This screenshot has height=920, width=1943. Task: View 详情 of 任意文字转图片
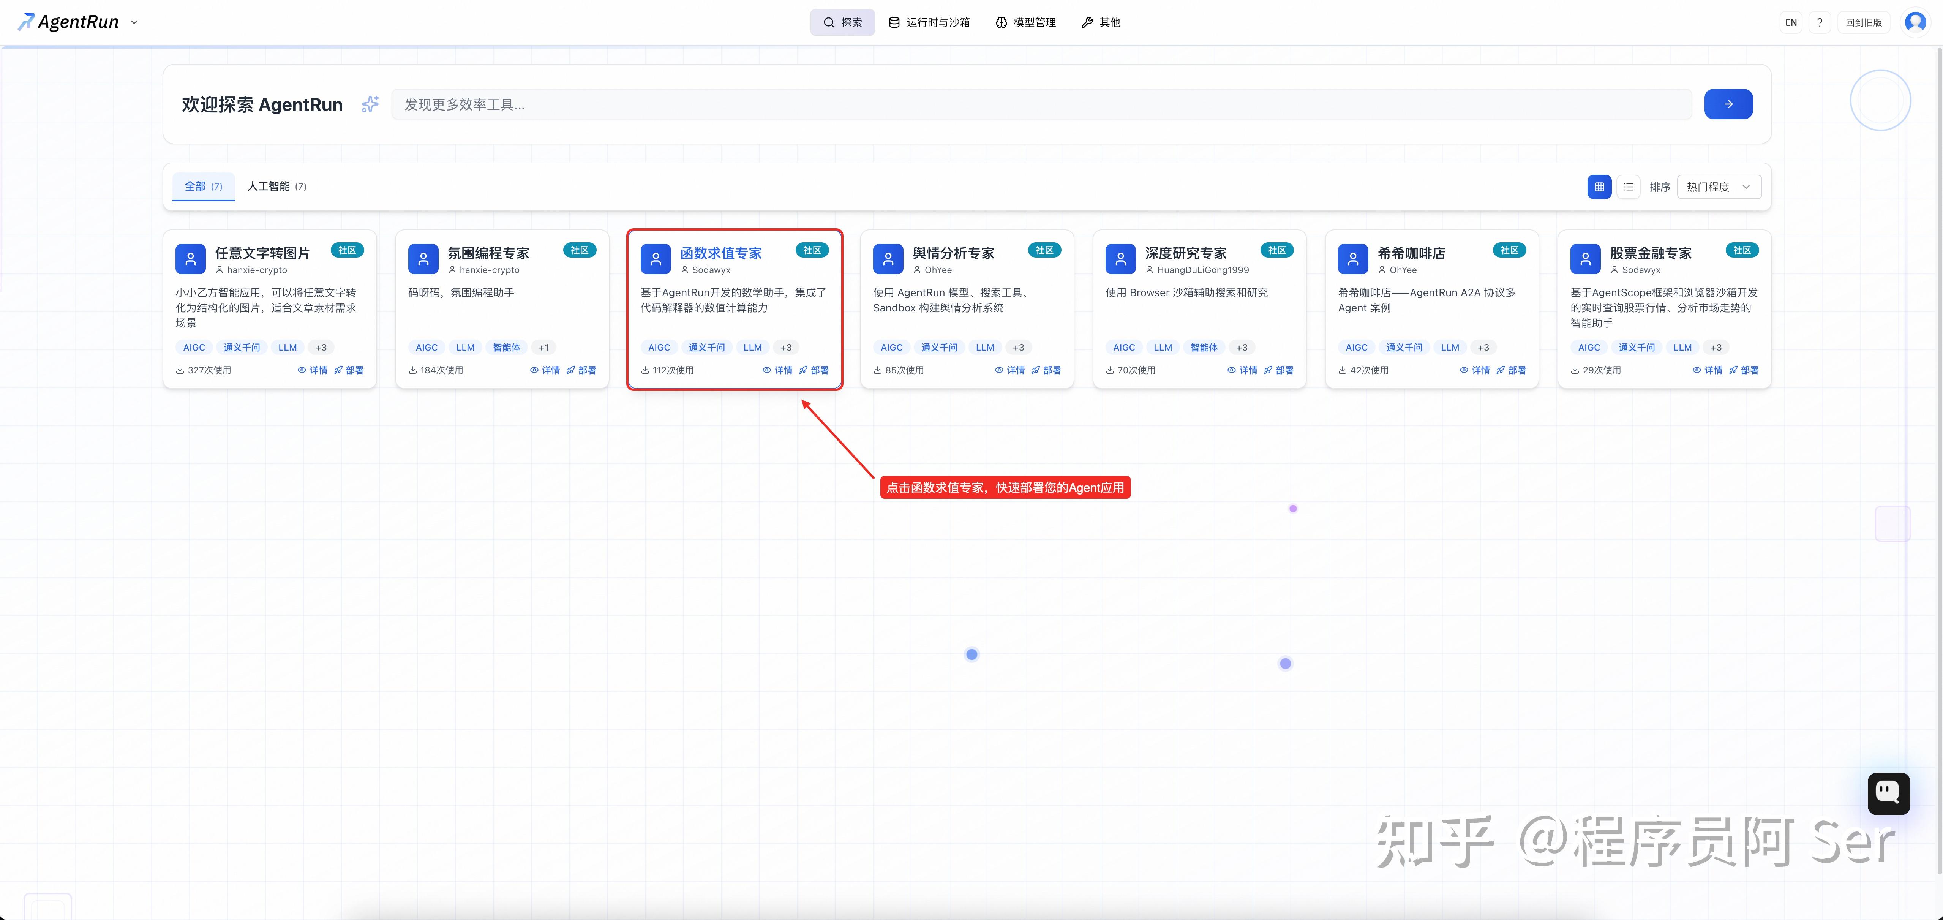(312, 370)
